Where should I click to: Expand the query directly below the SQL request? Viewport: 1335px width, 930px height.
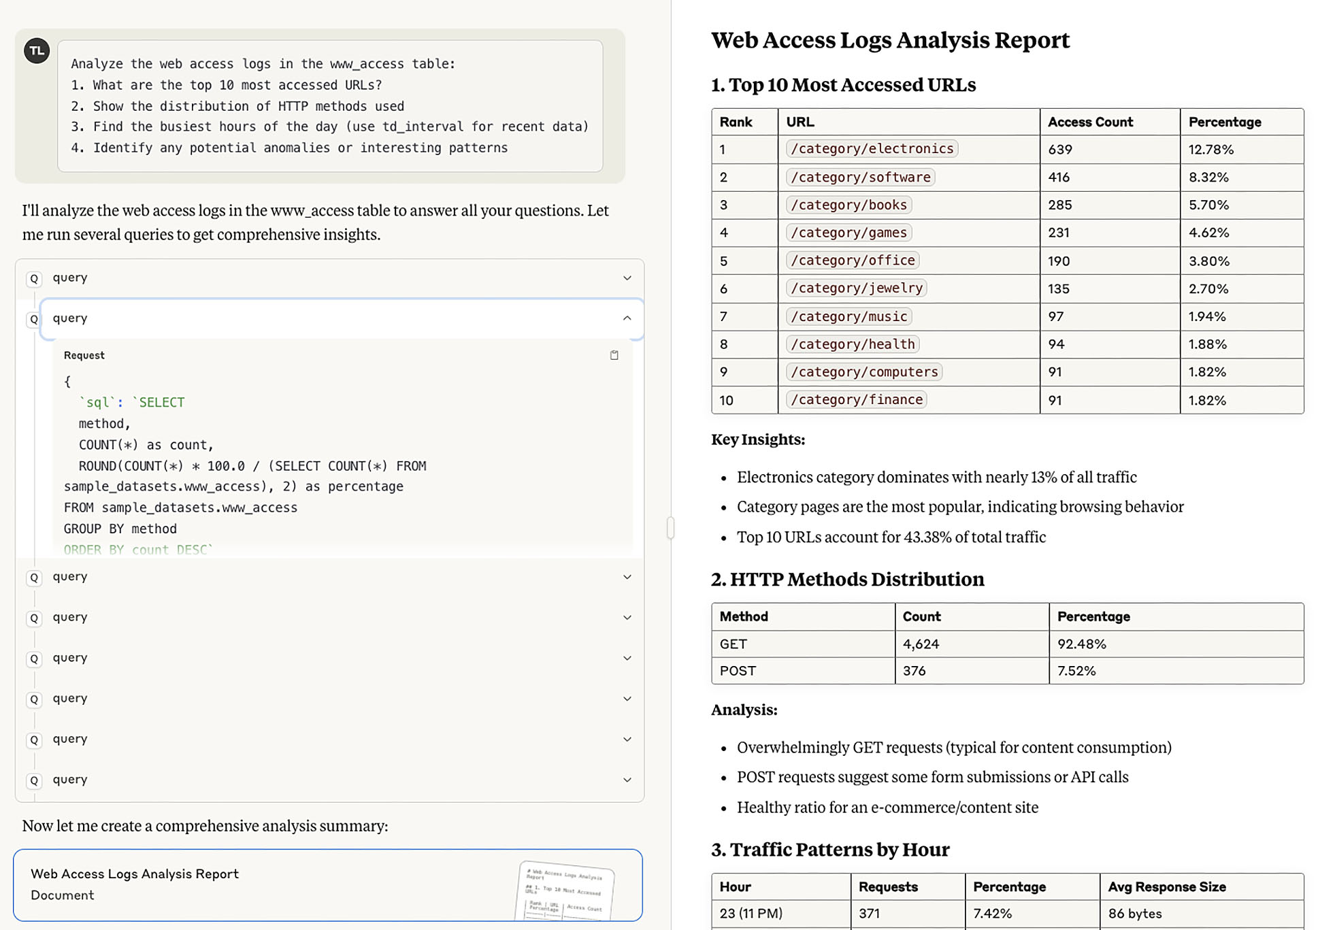pos(627,577)
